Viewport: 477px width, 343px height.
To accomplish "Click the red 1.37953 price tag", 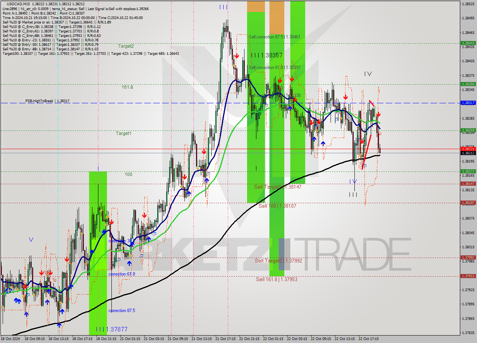I will click(468, 276).
